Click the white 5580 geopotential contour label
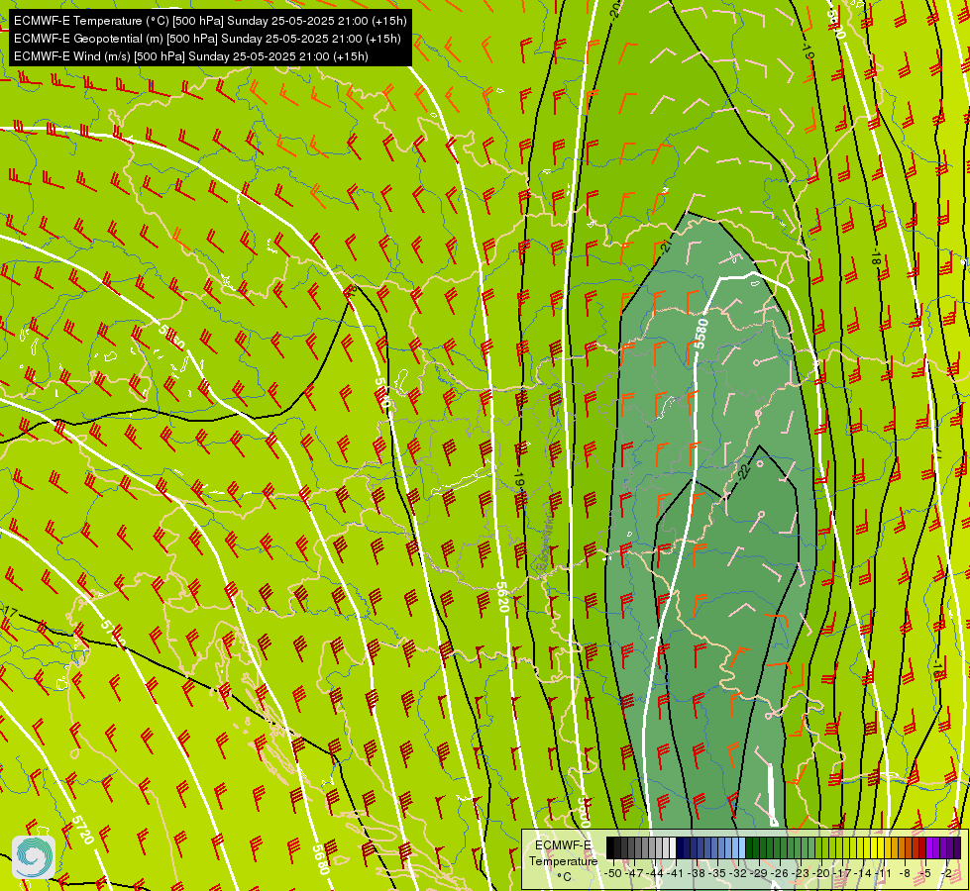Image resolution: width=970 pixels, height=891 pixels. tap(701, 334)
